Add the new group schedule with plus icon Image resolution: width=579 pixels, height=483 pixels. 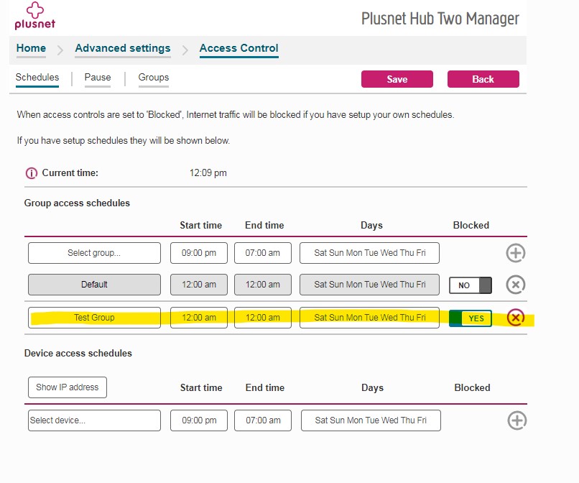pos(516,253)
